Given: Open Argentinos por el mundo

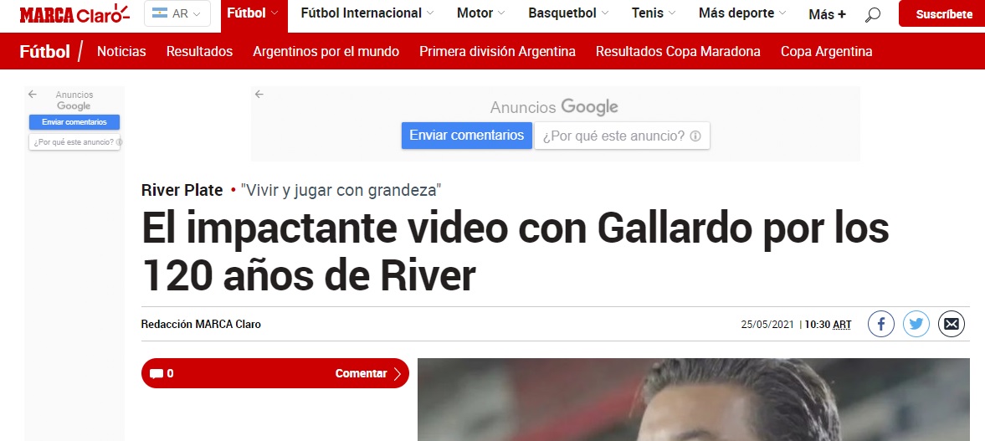Looking at the screenshot, I should (326, 52).
